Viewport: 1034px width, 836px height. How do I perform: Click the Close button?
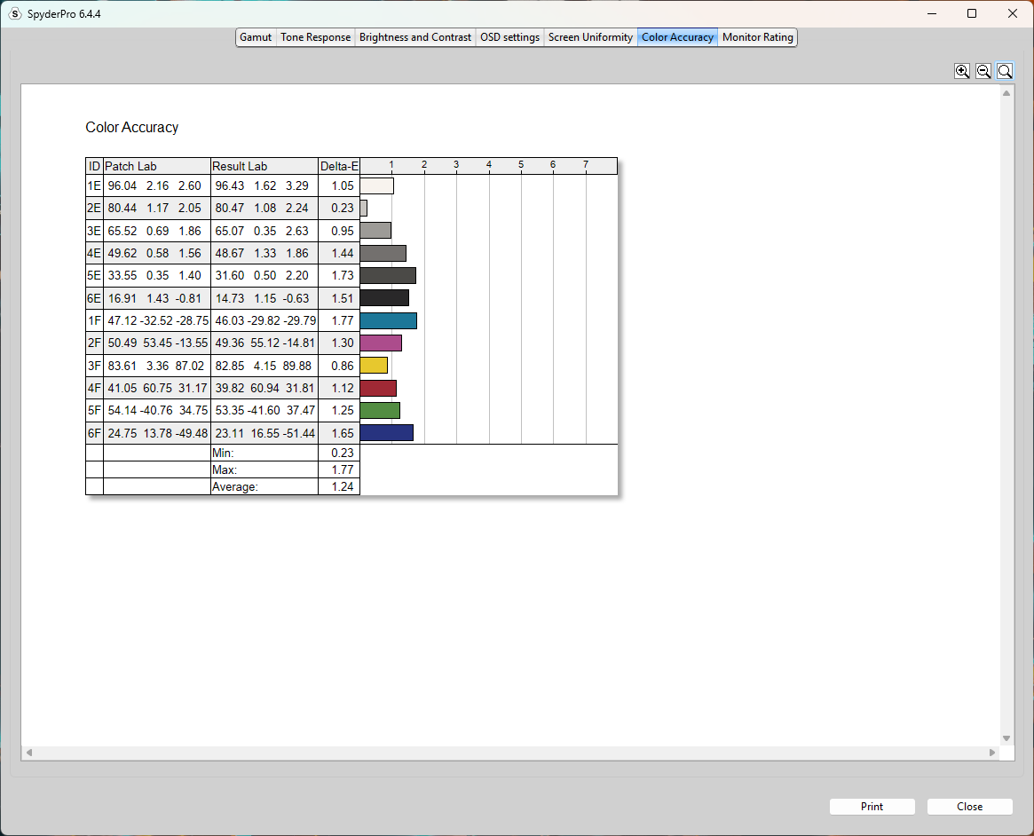tap(969, 807)
